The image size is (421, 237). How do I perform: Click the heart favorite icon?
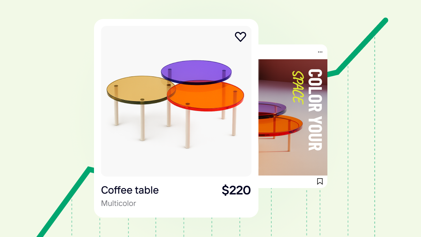pos(240,37)
